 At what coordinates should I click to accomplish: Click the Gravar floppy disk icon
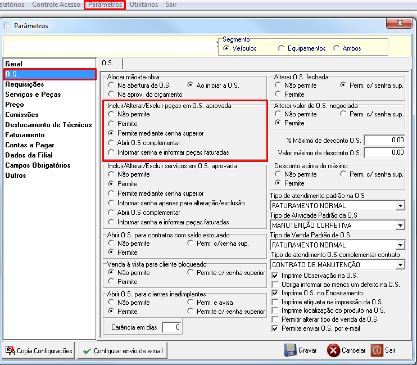290,350
